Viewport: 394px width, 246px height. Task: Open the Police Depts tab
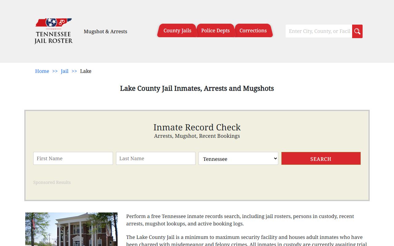(215, 30)
